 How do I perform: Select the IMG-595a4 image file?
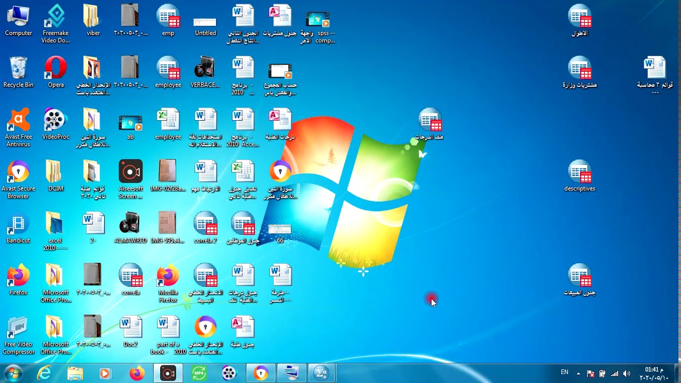pyautogui.click(x=168, y=228)
